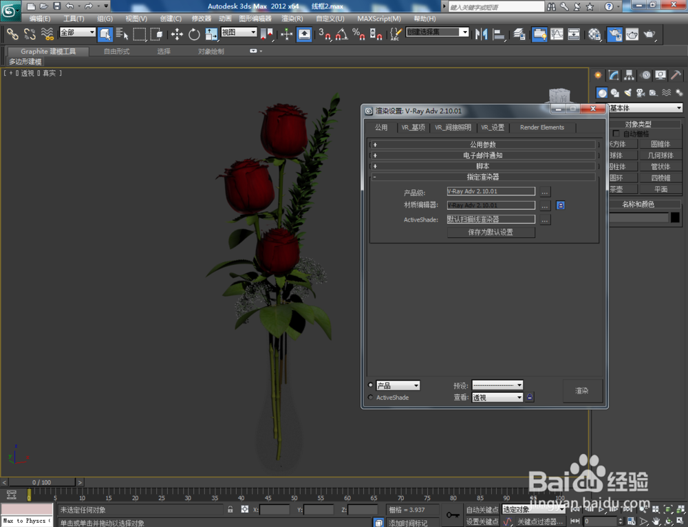
Task: Open Edit Named Selection Sets icon
Action: tap(396, 34)
